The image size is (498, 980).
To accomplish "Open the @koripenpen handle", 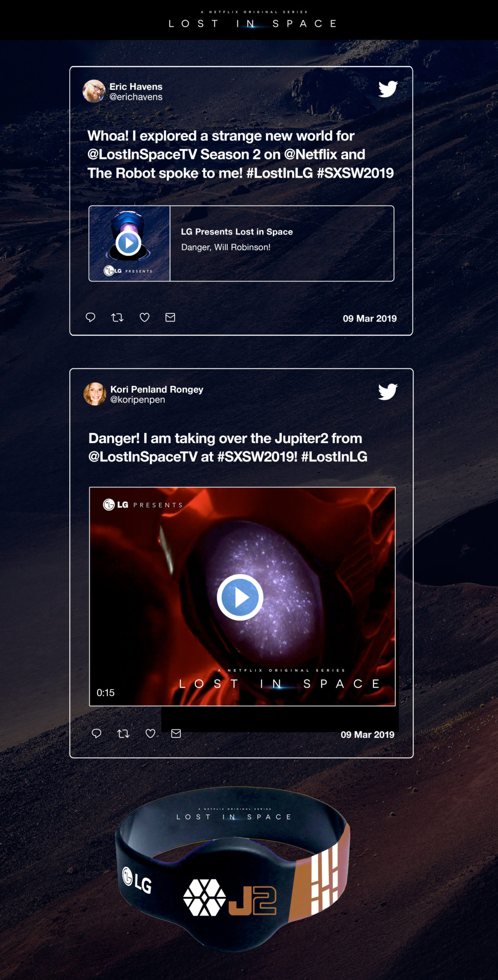I will (138, 400).
